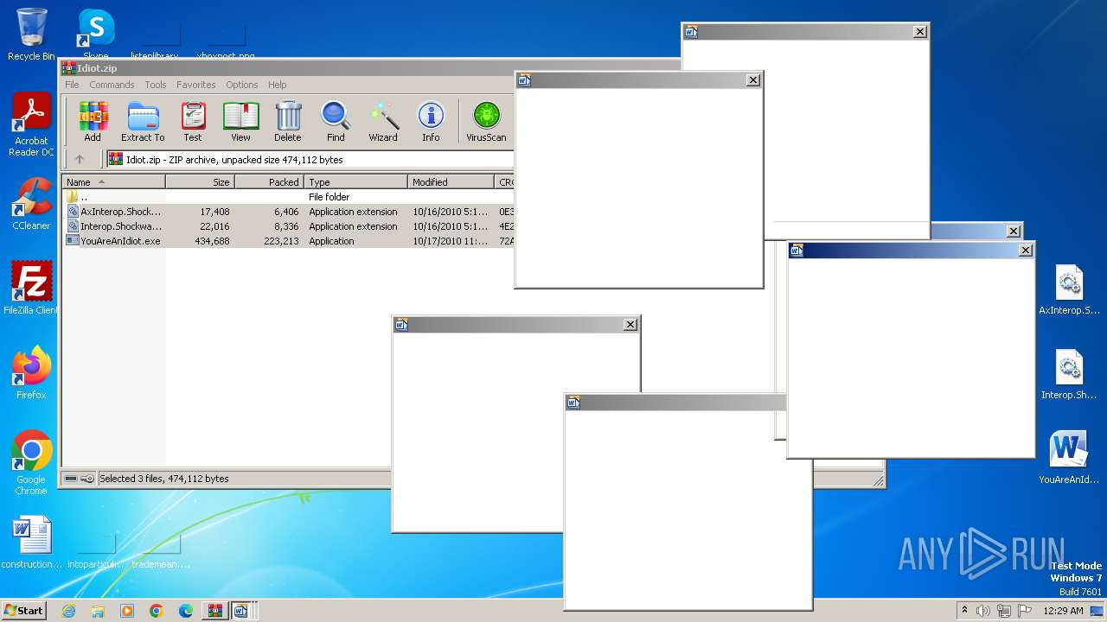Close the popup below the file list
Image resolution: width=1107 pixels, height=622 pixels.
630,324
